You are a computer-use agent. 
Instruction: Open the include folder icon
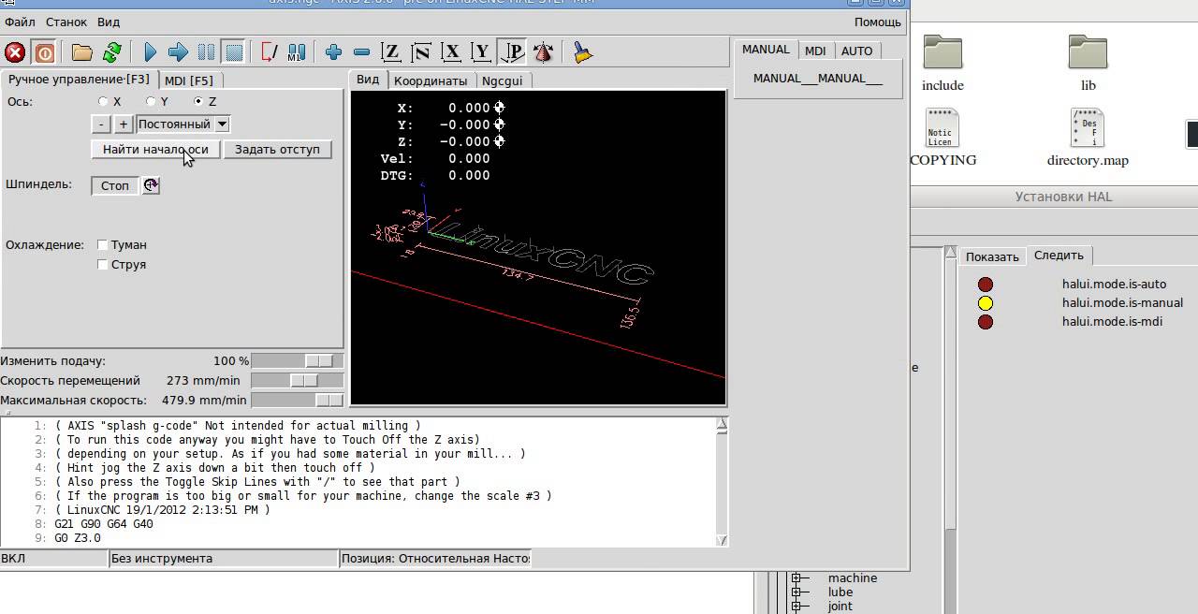pyautogui.click(x=942, y=52)
